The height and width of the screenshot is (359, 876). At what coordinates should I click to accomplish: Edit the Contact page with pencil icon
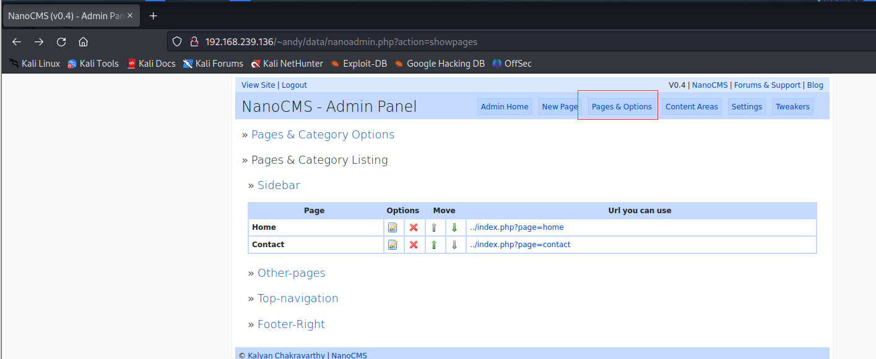click(392, 245)
